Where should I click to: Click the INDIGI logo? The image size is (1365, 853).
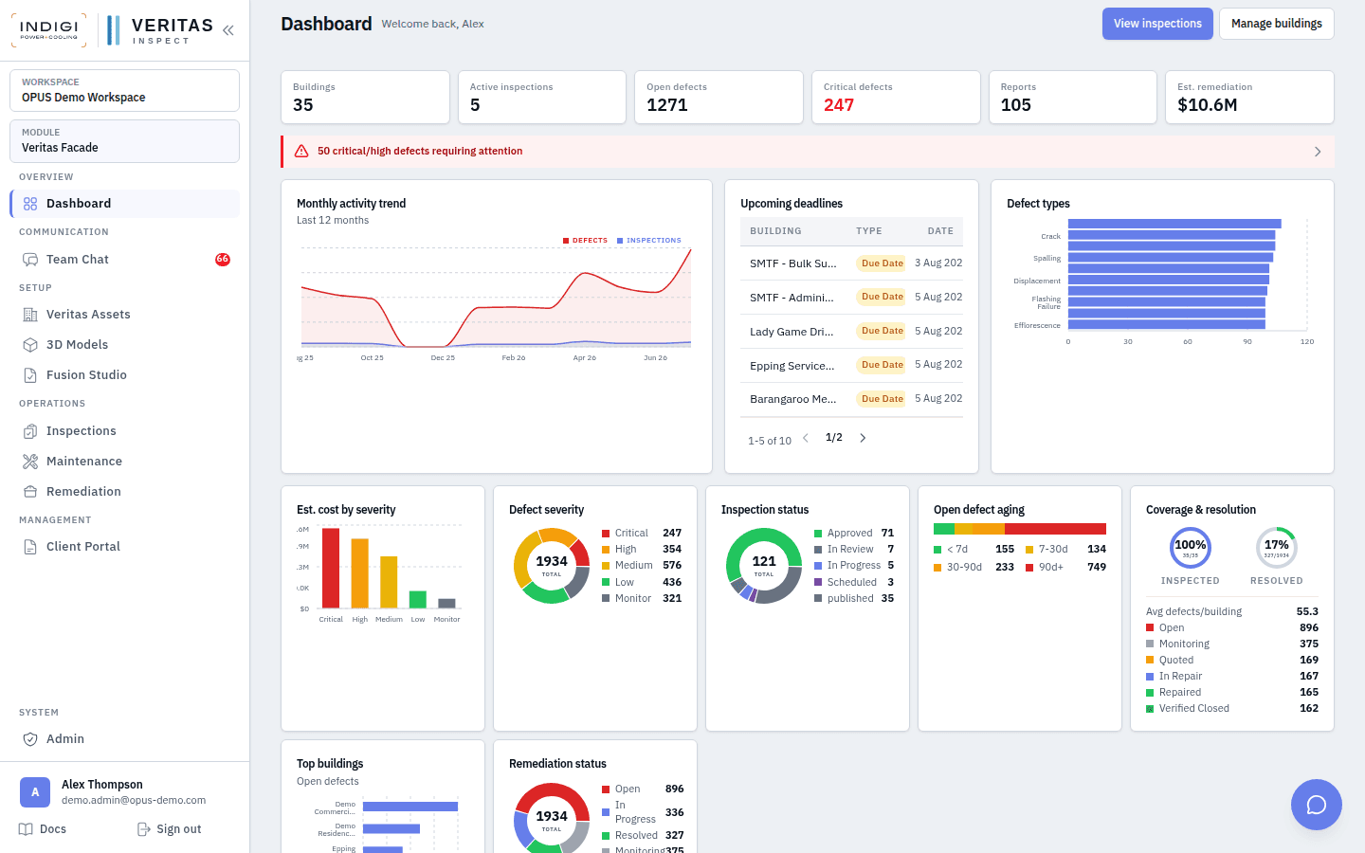point(48,30)
